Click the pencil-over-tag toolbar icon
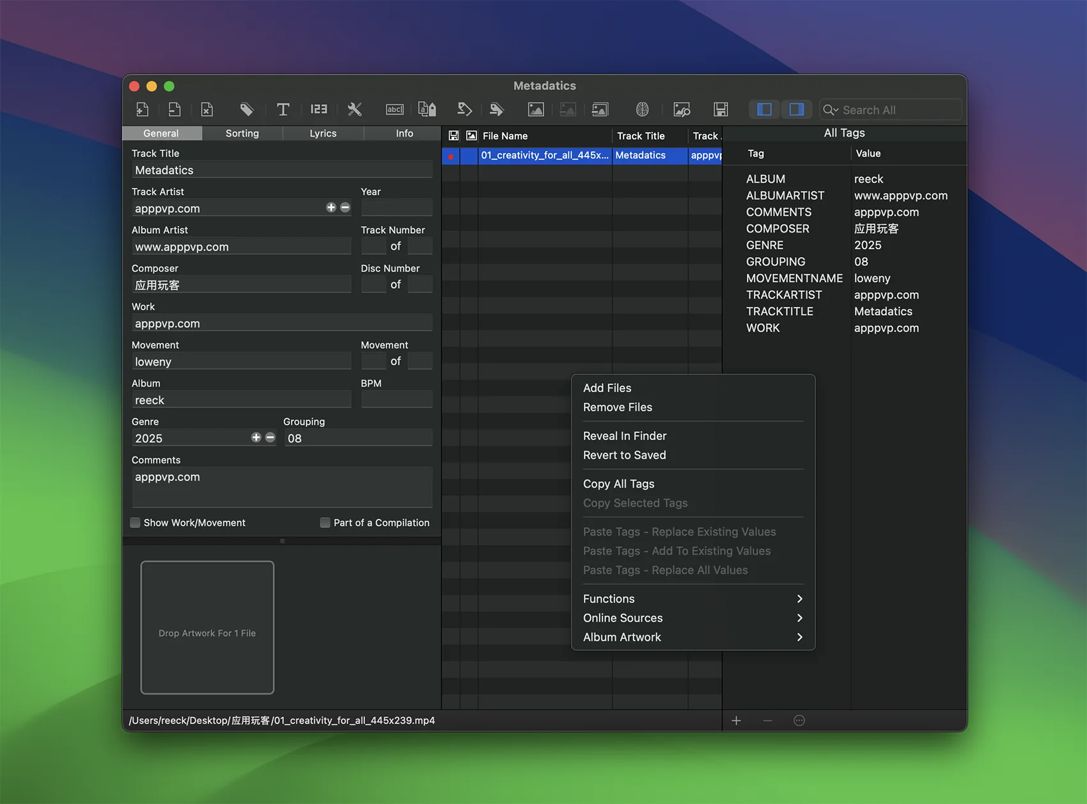1087x804 pixels. click(464, 109)
